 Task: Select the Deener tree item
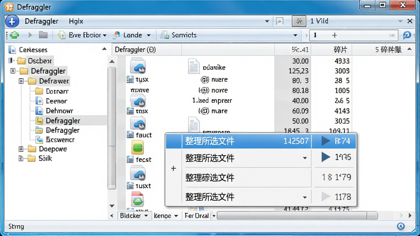point(56,101)
